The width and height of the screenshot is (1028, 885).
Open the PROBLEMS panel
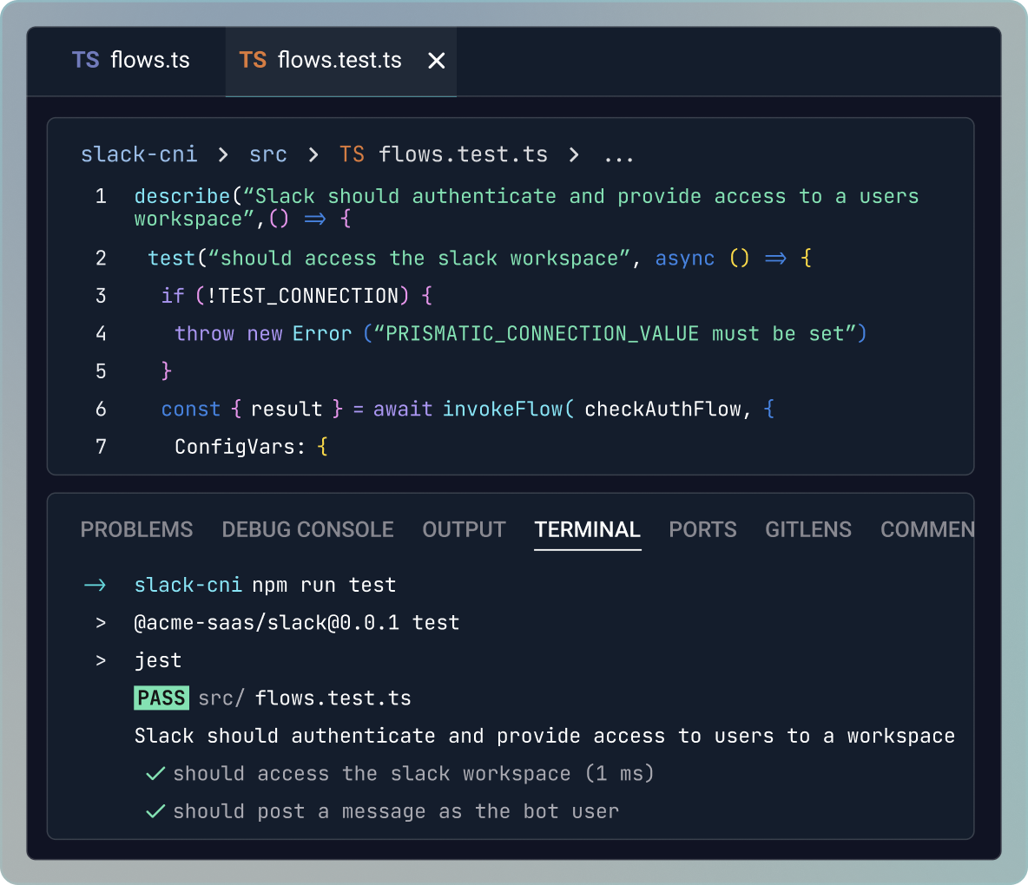pyautogui.click(x=136, y=529)
